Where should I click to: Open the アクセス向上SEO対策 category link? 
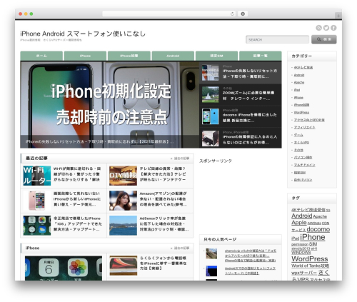(x=309, y=120)
